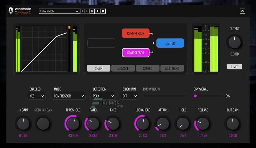The width and height of the screenshot is (256, 148).
Task: Click the Hold knob
Action: 183,124
